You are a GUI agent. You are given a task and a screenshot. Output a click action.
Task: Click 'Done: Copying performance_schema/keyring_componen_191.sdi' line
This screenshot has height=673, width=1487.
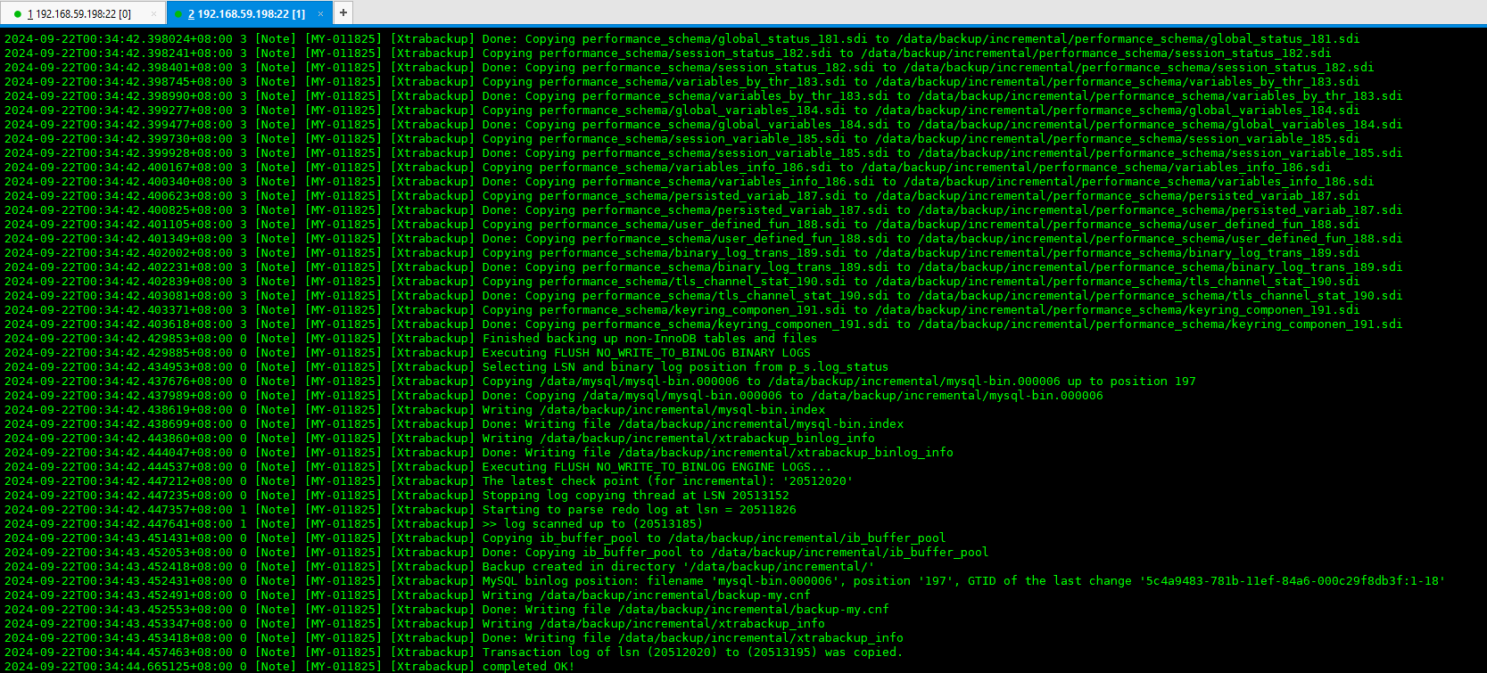point(942,324)
